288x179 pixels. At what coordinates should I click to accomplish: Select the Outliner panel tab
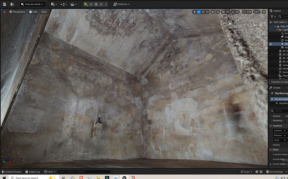pos(277,11)
